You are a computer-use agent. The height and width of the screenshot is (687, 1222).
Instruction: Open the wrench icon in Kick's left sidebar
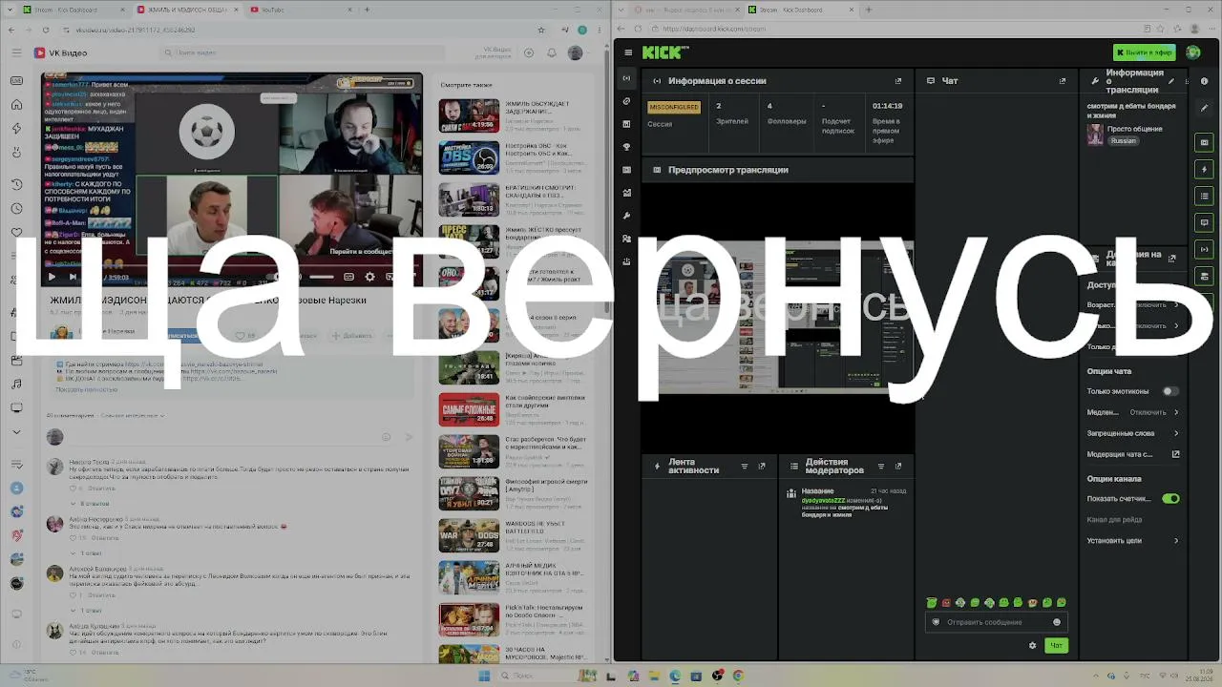pyautogui.click(x=626, y=216)
